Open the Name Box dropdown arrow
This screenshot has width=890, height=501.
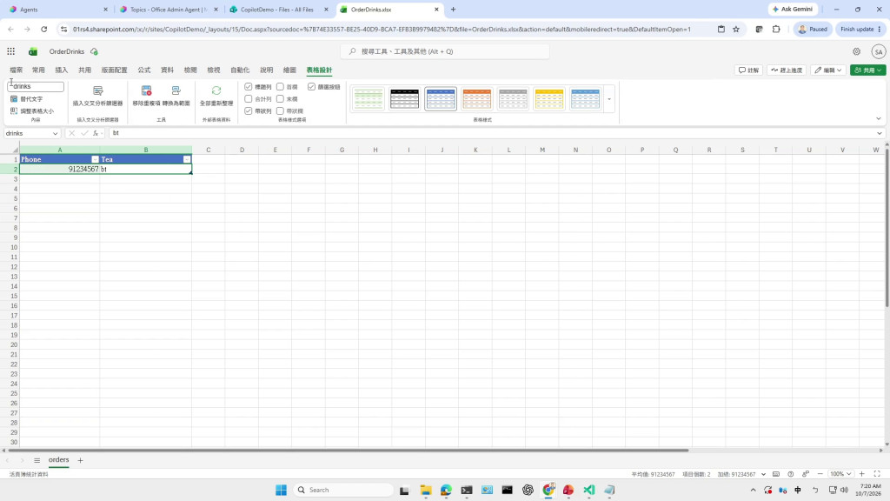55,133
